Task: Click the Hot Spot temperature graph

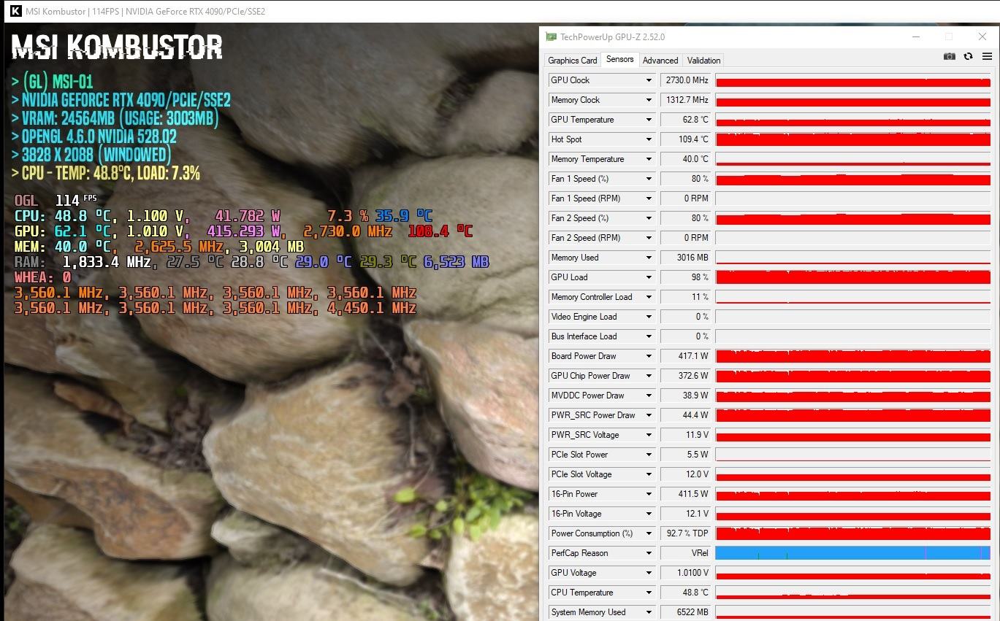Action: (852, 139)
